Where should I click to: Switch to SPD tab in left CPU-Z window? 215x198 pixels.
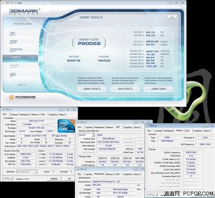point(43,114)
